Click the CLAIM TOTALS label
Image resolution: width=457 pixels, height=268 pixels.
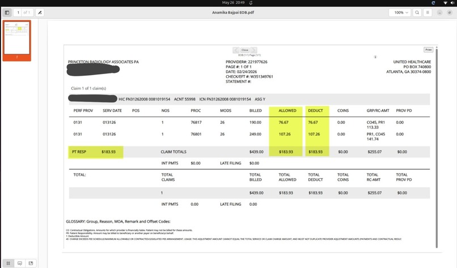pyautogui.click(x=174, y=152)
